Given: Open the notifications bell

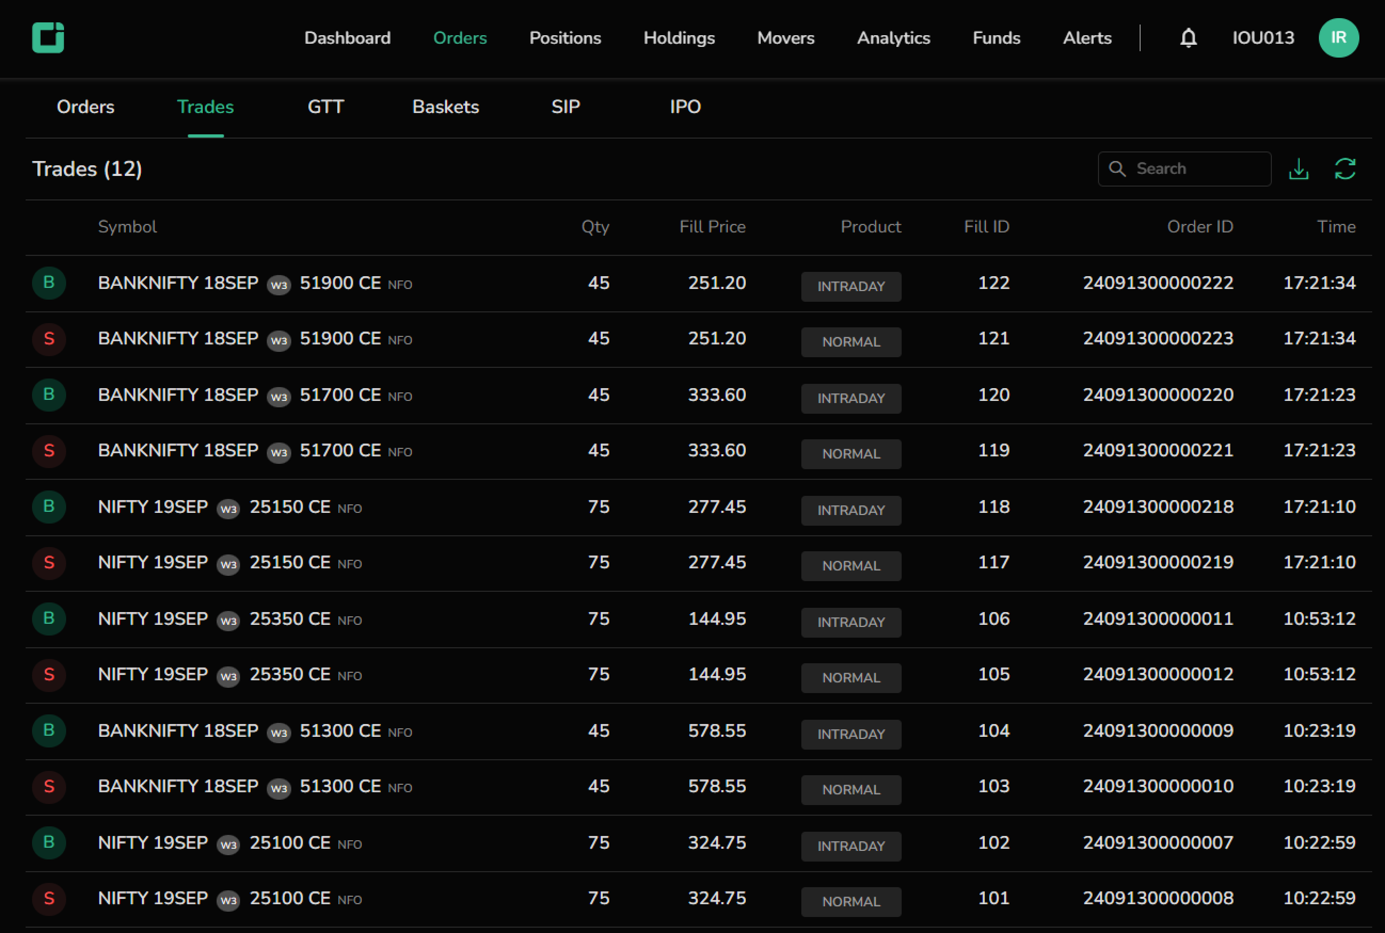Looking at the screenshot, I should click(x=1189, y=37).
